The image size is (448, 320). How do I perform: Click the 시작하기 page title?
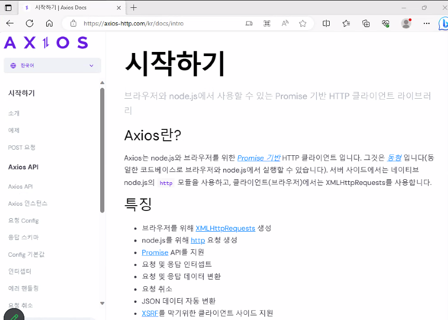point(175,63)
